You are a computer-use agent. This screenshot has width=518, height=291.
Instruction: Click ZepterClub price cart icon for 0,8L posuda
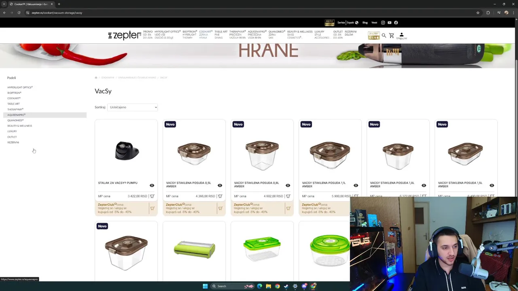tap(288, 209)
